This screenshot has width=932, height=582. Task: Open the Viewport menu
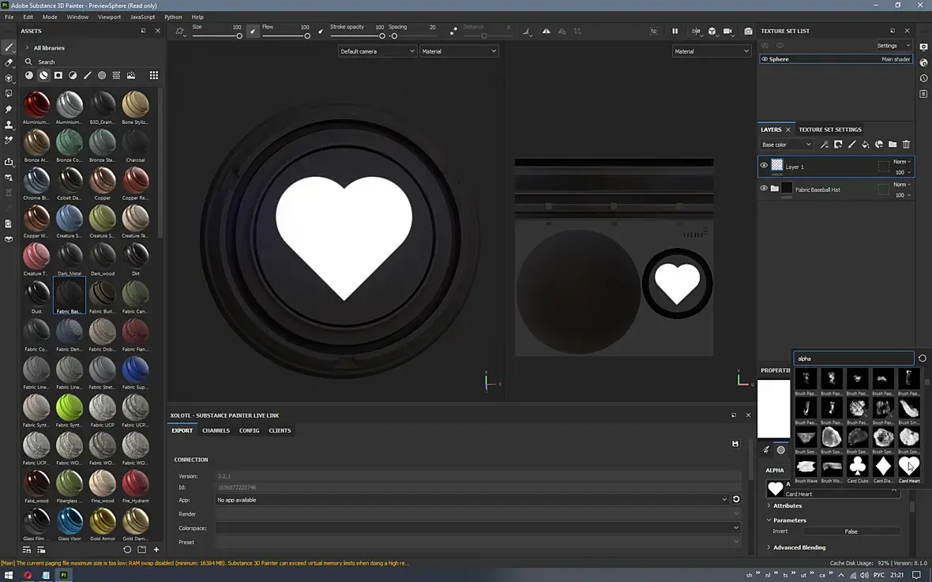point(109,17)
